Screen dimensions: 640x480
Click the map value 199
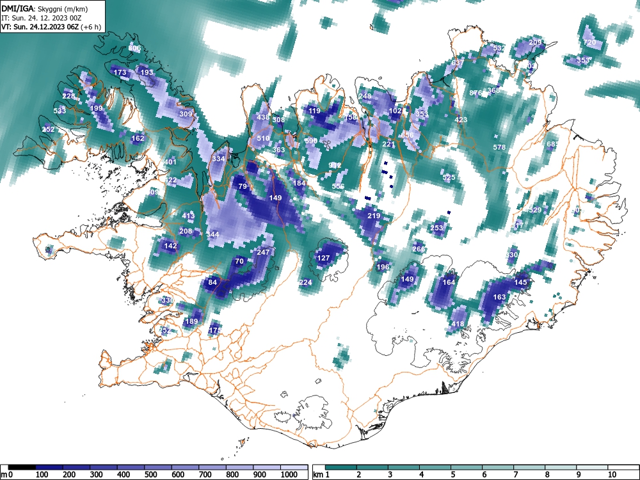[x=97, y=108]
